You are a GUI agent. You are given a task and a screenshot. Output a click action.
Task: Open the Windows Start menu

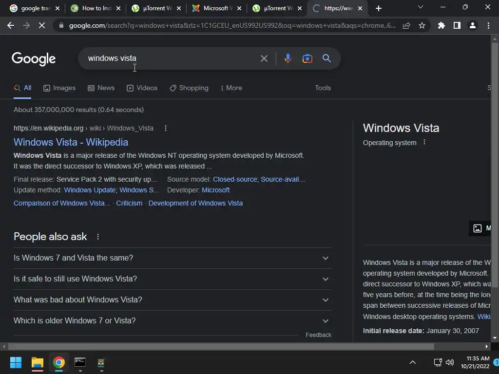coord(16,362)
